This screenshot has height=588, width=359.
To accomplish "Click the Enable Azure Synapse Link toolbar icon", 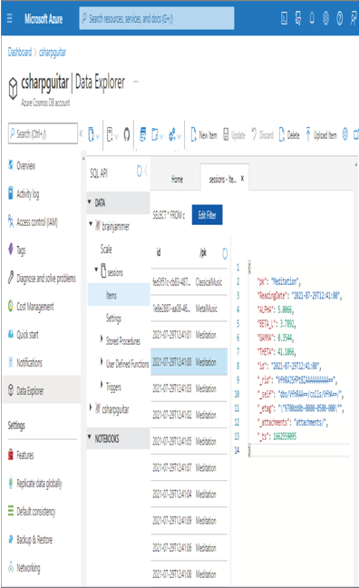I will (x=172, y=134).
